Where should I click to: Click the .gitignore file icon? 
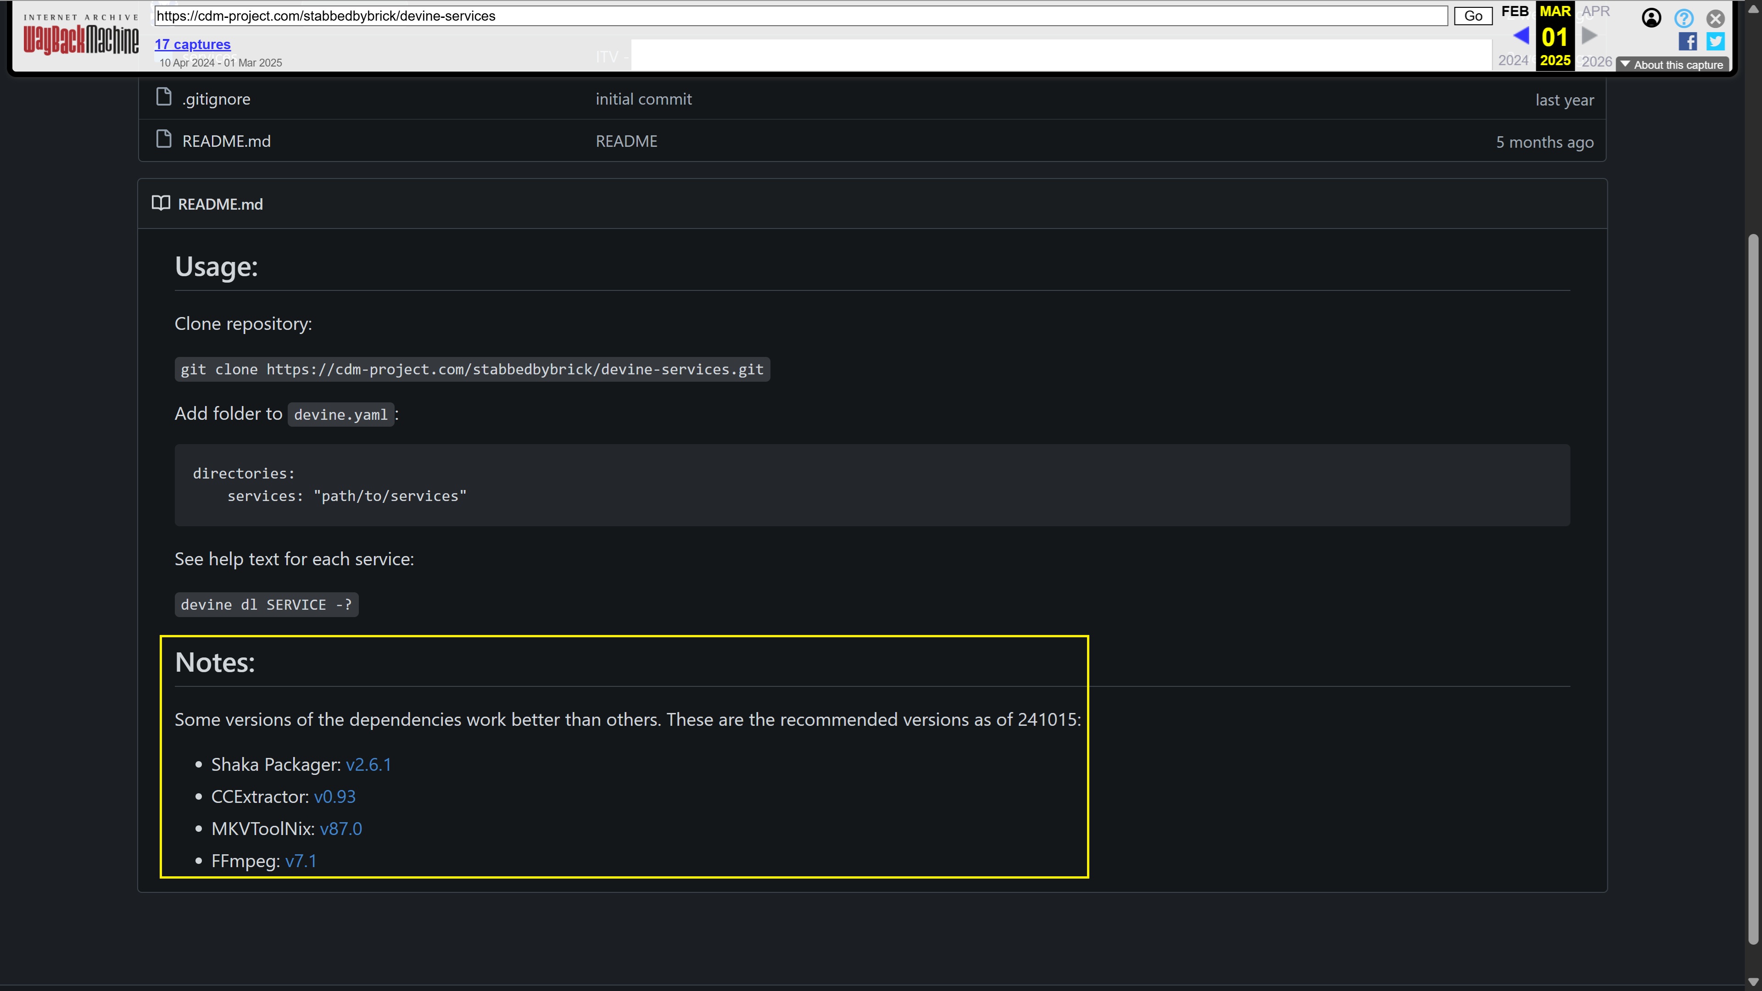coord(163,98)
